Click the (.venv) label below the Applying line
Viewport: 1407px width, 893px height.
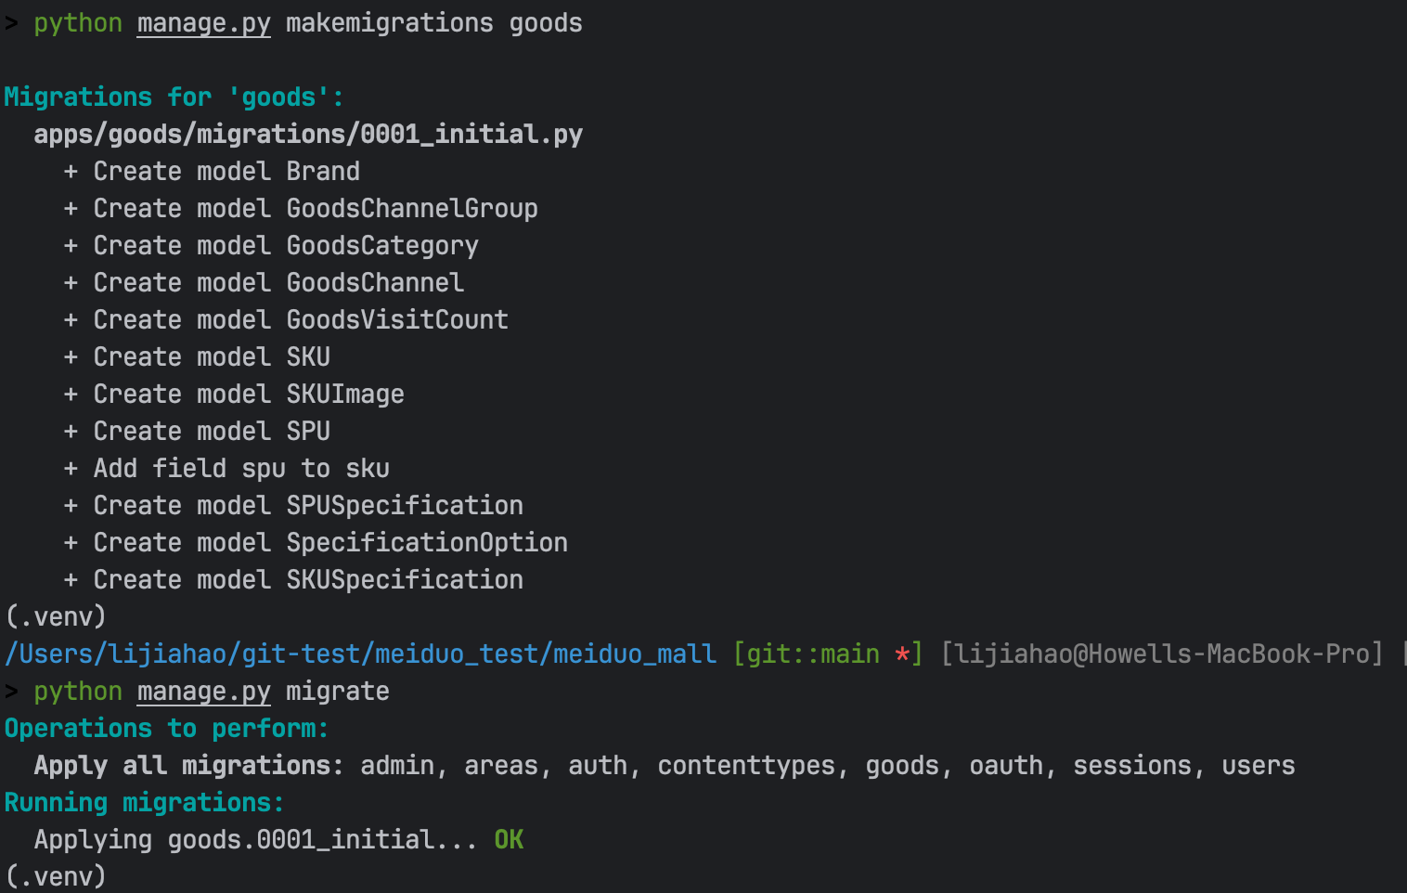click(x=56, y=876)
